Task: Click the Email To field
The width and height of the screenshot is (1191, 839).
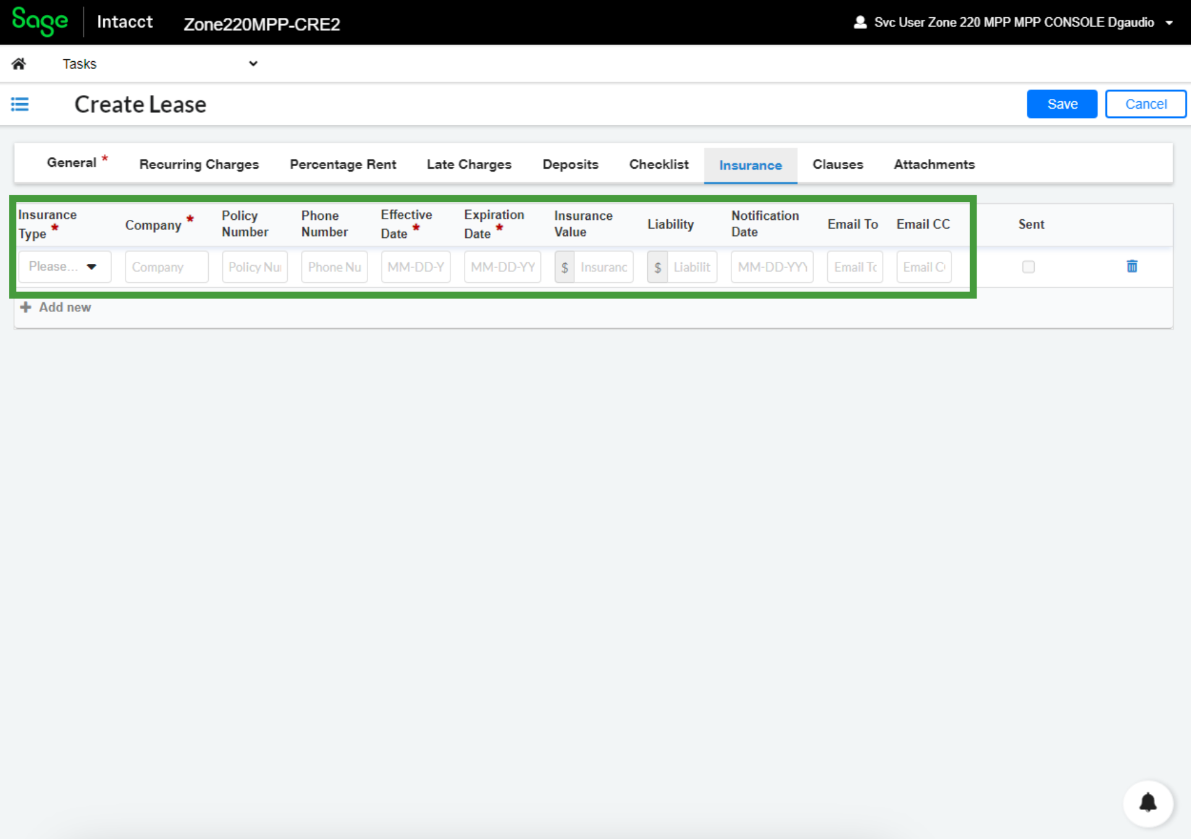Action: (855, 267)
